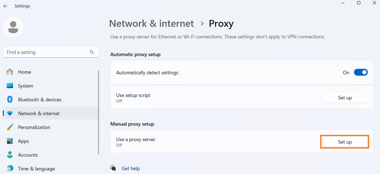Click the System monitor icon
Viewport: 380px width, 174px height.
tap(10, 86)
